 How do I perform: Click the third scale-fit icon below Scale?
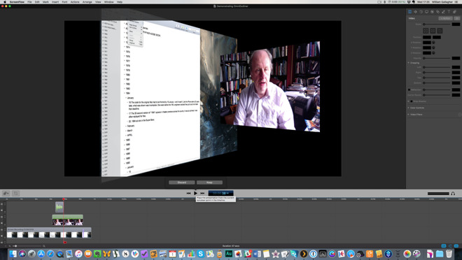pos(440,31)
